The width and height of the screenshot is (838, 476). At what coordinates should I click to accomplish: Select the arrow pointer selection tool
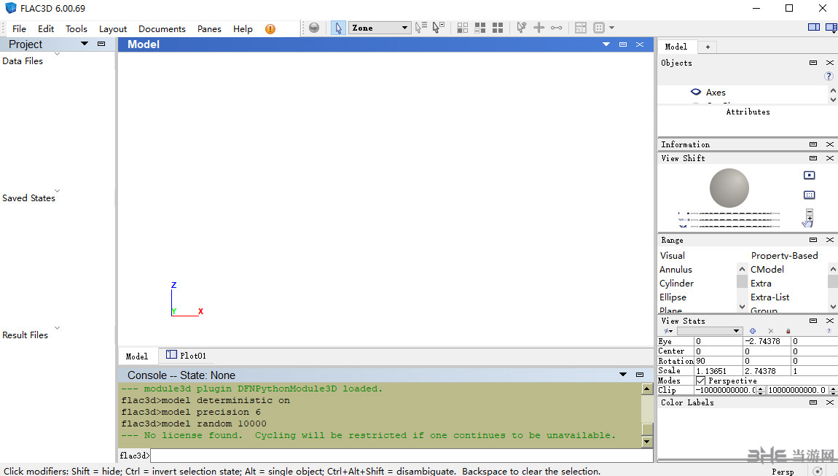click(338, 28)
